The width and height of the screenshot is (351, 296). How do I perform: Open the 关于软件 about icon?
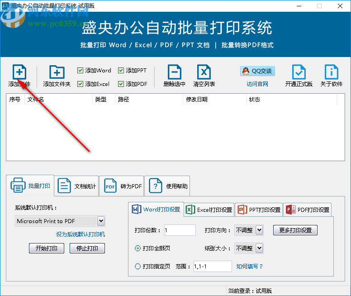pyautogui.click(x=331, y=72)
